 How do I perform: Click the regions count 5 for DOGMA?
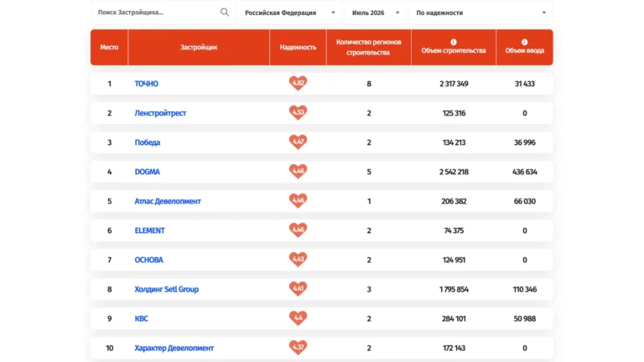point(369,172)
